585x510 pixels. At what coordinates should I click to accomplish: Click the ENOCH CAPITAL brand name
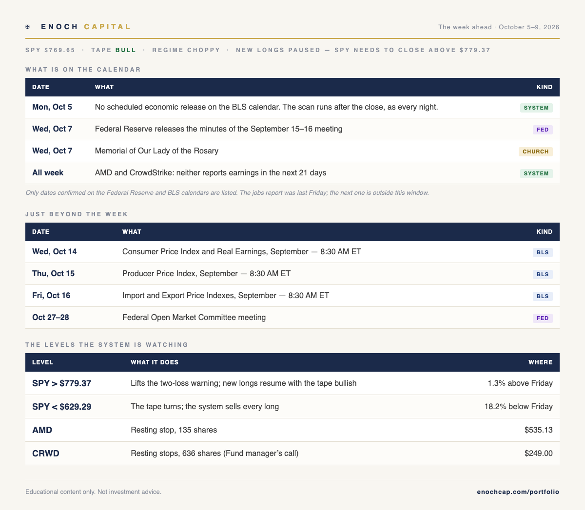86,27
